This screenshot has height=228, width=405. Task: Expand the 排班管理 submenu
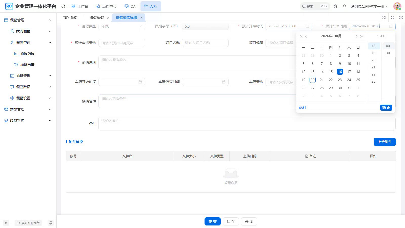pos(50,76)
